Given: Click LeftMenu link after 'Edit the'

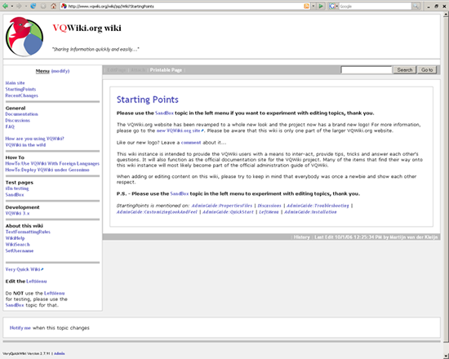Looking at the screenshot, I should [x=37, y=281].
